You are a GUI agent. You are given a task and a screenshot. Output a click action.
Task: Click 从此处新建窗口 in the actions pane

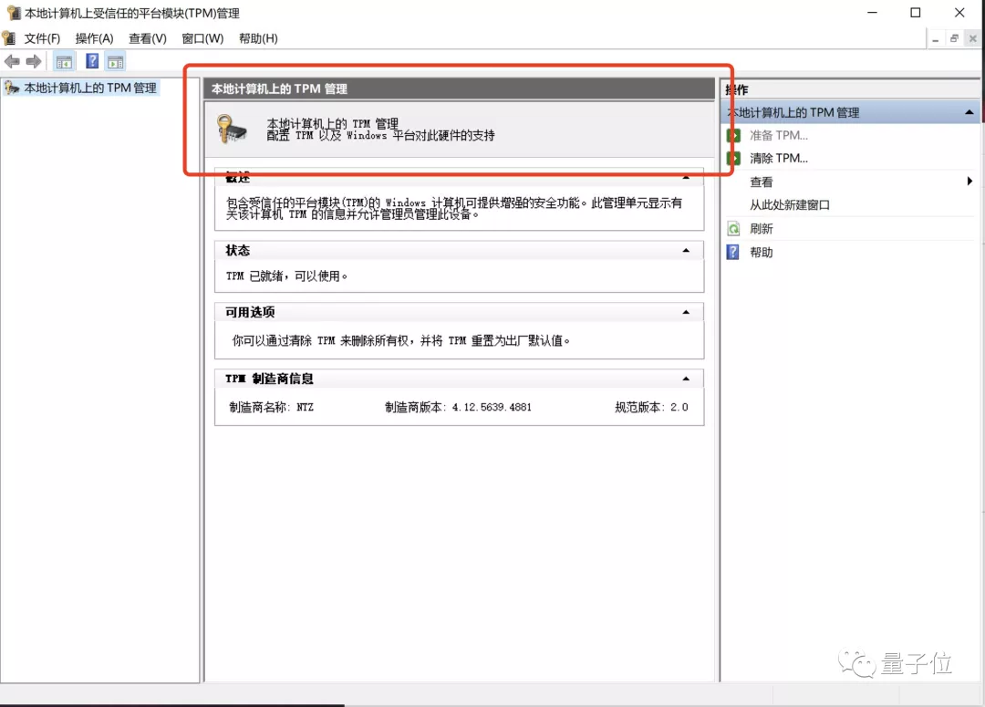pyautogui.click(x=790, y=204)
